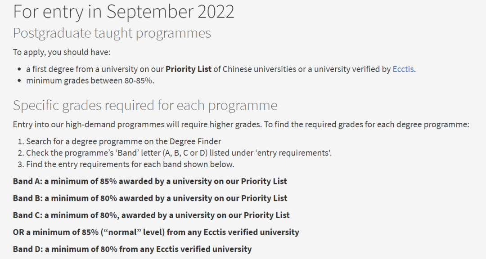Click the "For entry in September 2022" heading
Viewport: 486px width, 259px height.
coord(124,12)
